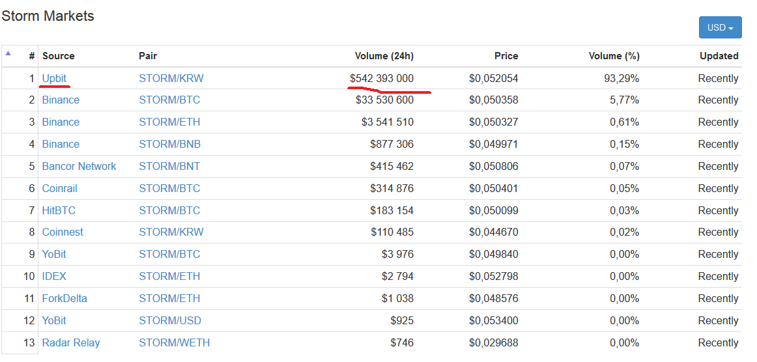Sort table by Volume (24h) header
The width and height of the screenshot is (757, 362).
pyautogui.click(x=384, y=56)
